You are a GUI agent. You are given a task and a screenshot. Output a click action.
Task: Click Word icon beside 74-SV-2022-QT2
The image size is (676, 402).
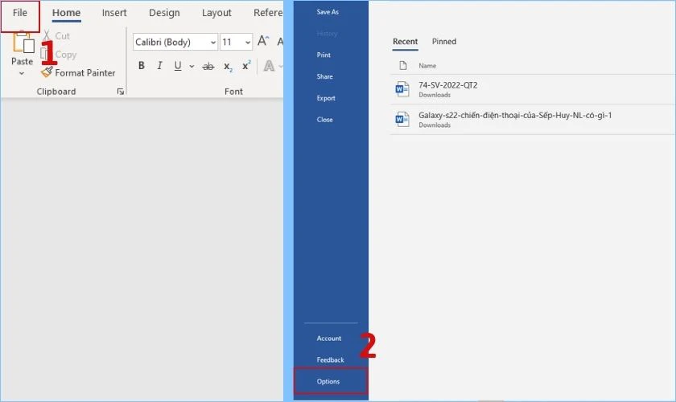pyautogui.click(x=402, y=89)
